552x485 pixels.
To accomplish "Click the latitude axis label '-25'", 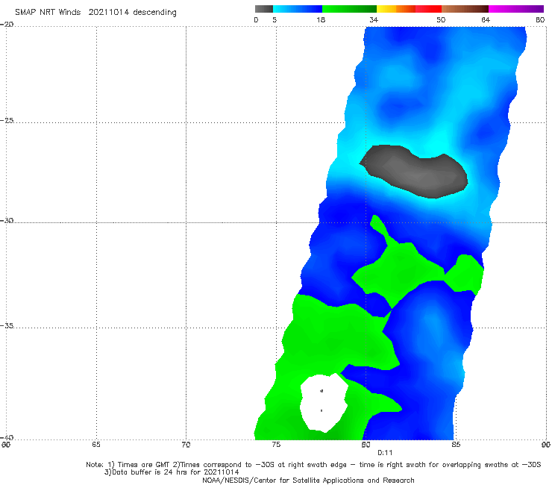I will [x=7, y=120].
